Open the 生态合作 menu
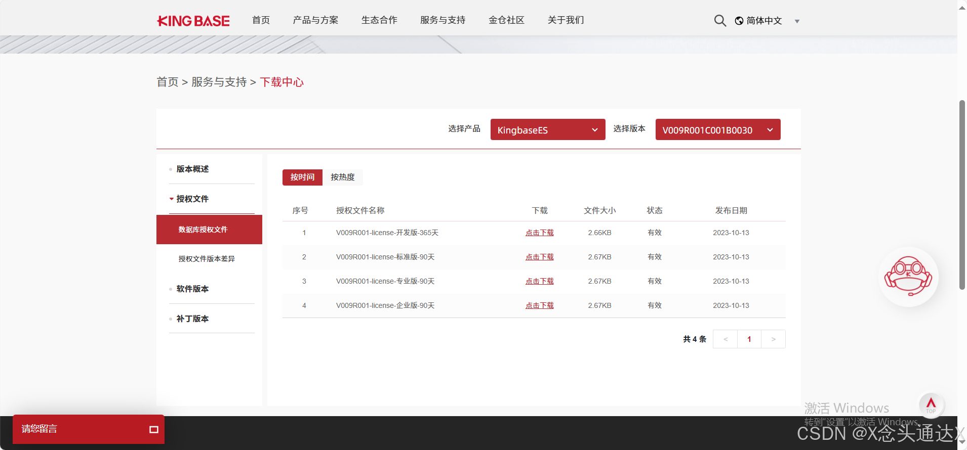The image size is (967, 450). [x=379, y=20]
